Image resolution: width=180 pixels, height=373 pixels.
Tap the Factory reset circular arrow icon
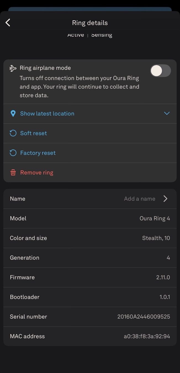pyautogui.click(x=13, y=153)
